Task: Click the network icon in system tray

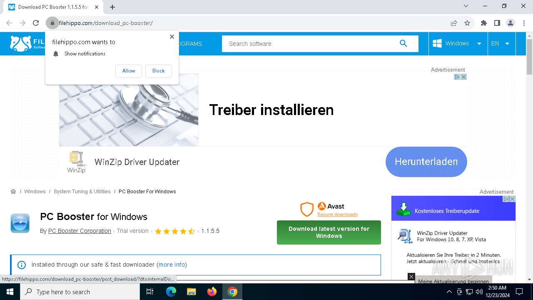Action: coord(469,292)
